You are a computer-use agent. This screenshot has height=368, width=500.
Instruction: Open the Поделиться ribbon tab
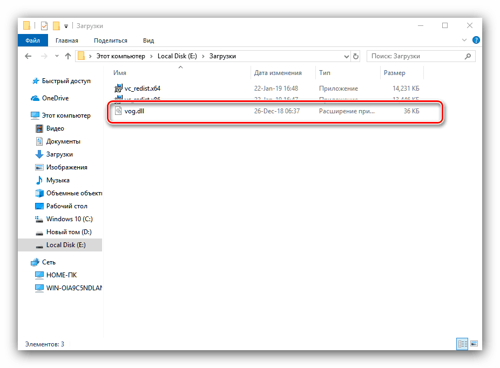click(110, 40)
